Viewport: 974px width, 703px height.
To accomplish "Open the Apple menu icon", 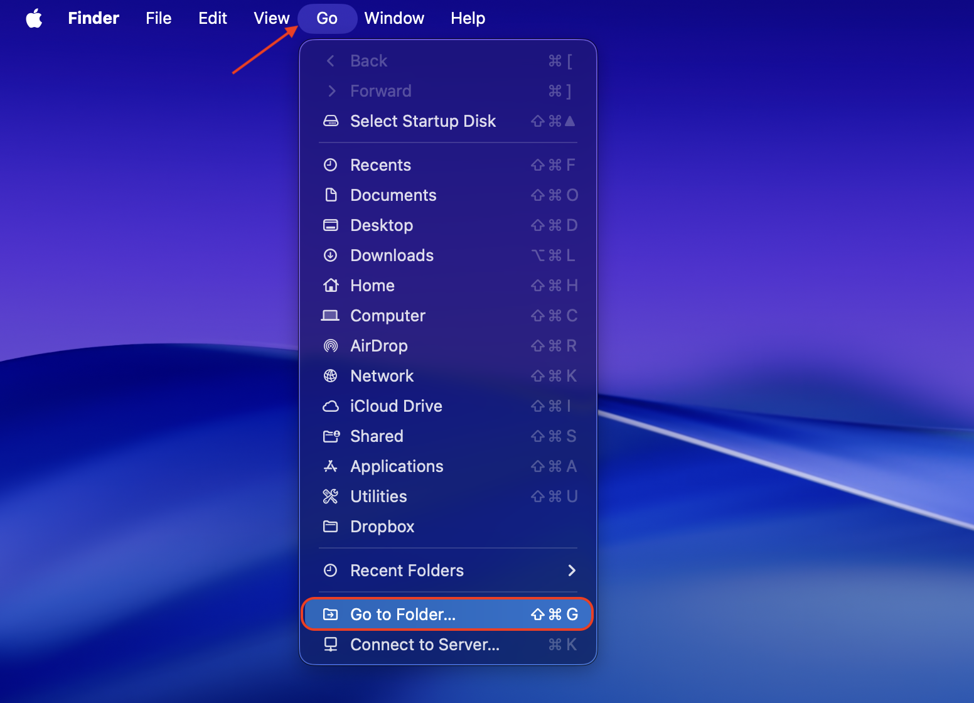I will point(35,18).
